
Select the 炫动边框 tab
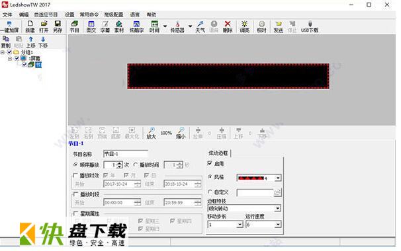(x=218, y=153)
